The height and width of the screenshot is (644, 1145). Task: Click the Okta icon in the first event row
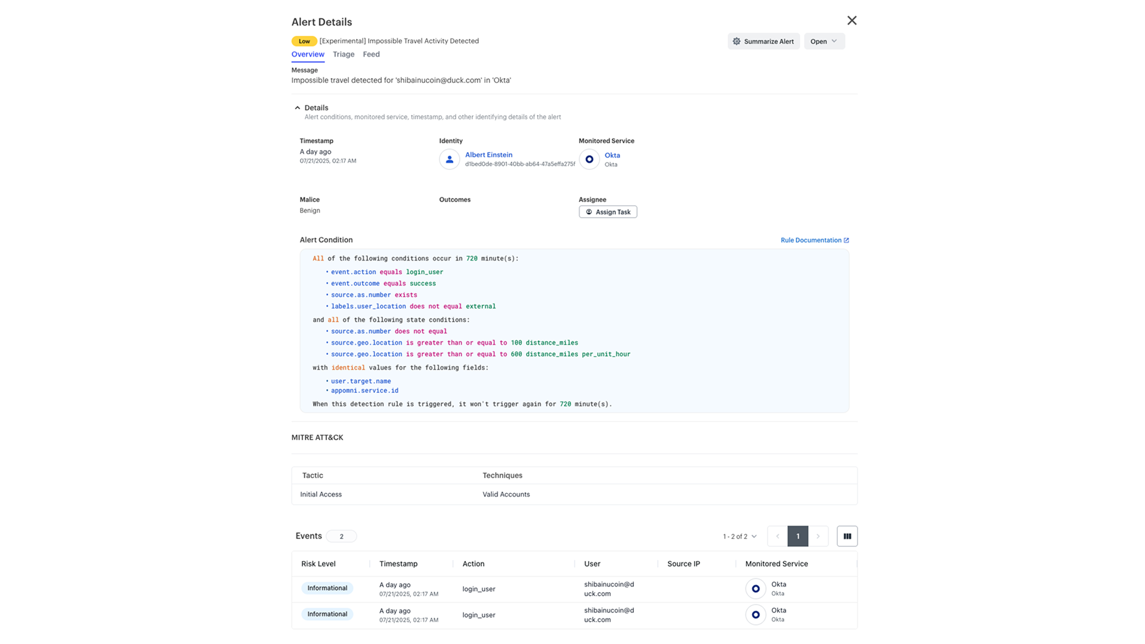pos(756,588)
